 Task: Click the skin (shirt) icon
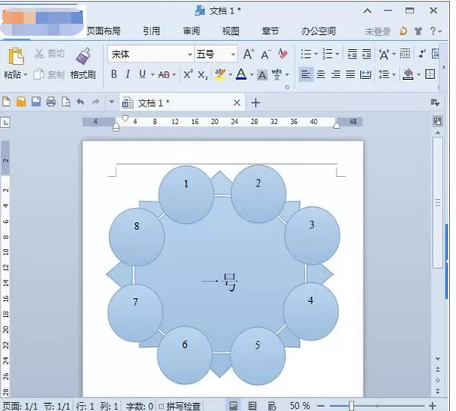[418, 31]
